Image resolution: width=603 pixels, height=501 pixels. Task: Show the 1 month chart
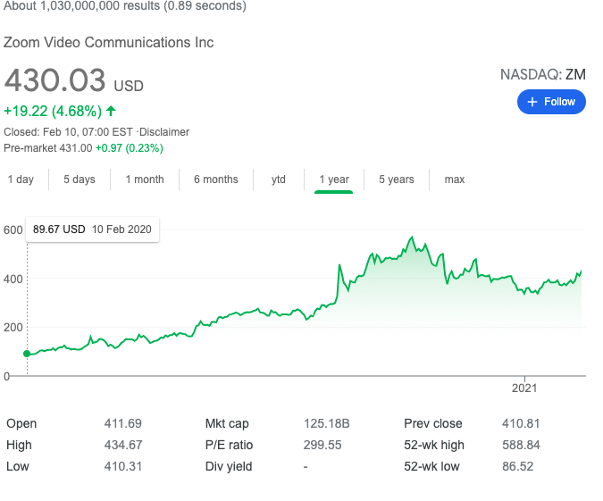pos(145,180)
